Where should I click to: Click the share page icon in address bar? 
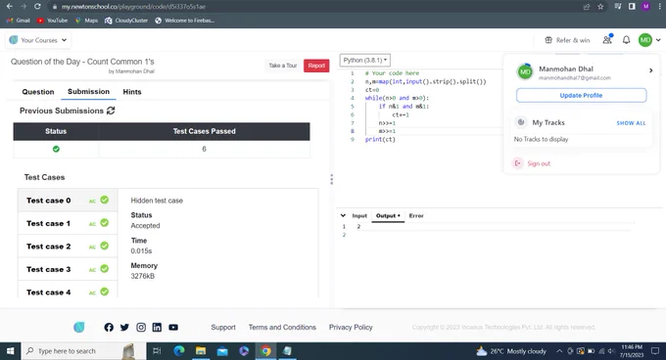click(x=587, y=7)
